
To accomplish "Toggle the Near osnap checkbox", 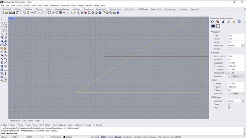I will coord(9,125).
